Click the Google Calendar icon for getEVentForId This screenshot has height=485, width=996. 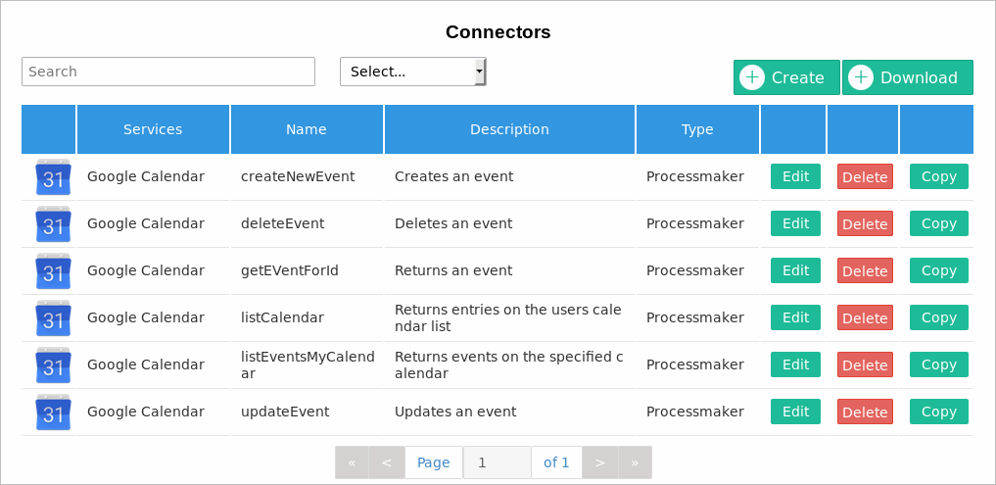tap(53, 271)
